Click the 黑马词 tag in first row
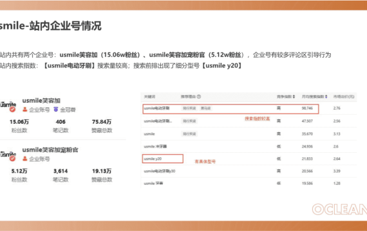The height and width of the screenshot is (231, 367). [x=205, y=108]
